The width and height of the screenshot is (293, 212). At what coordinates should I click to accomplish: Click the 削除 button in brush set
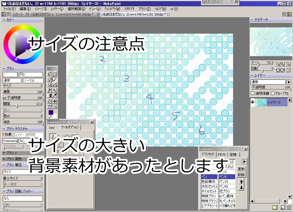point(241,175)
